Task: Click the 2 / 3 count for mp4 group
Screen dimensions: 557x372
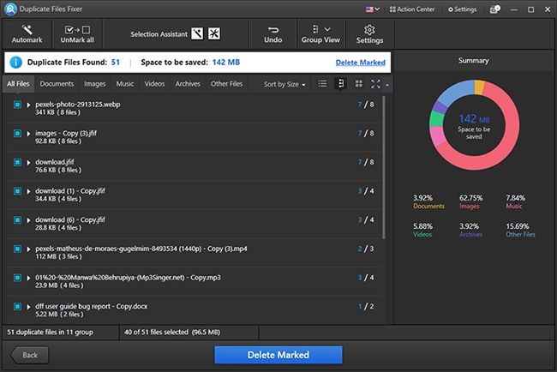Action: tap(366, 249)
